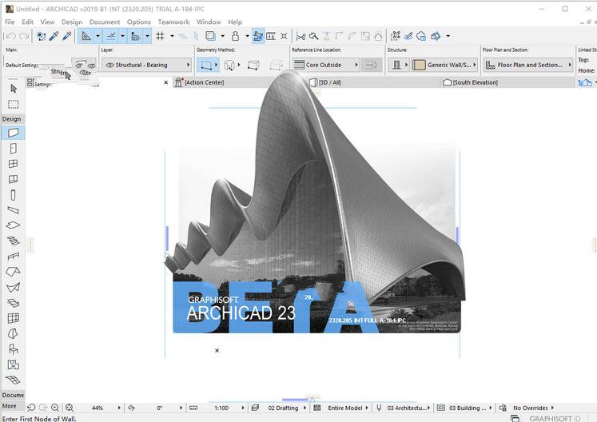Image resolution: width=597 pixels, height=422 pixels.
Task: Click the Inject Parameters syringe icon
Action: point(66,36)
